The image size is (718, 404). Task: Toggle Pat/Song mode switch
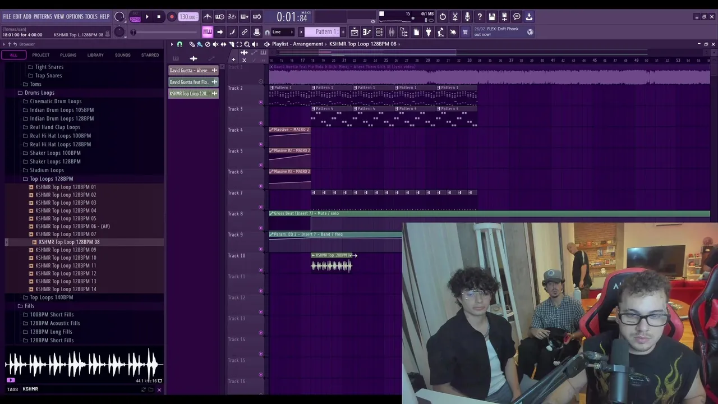pyautogui.click(x=135, y=17)
